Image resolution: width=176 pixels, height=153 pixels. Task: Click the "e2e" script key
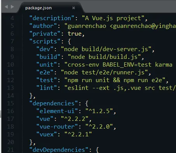pos(45,72)
